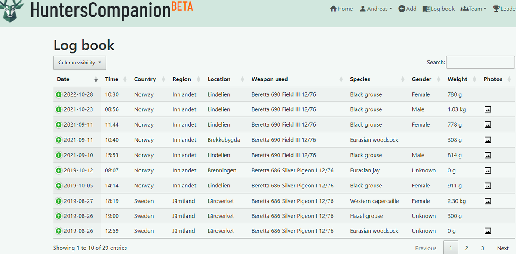Select pagination page 1
Screen dimensions: 516x254
451,248
